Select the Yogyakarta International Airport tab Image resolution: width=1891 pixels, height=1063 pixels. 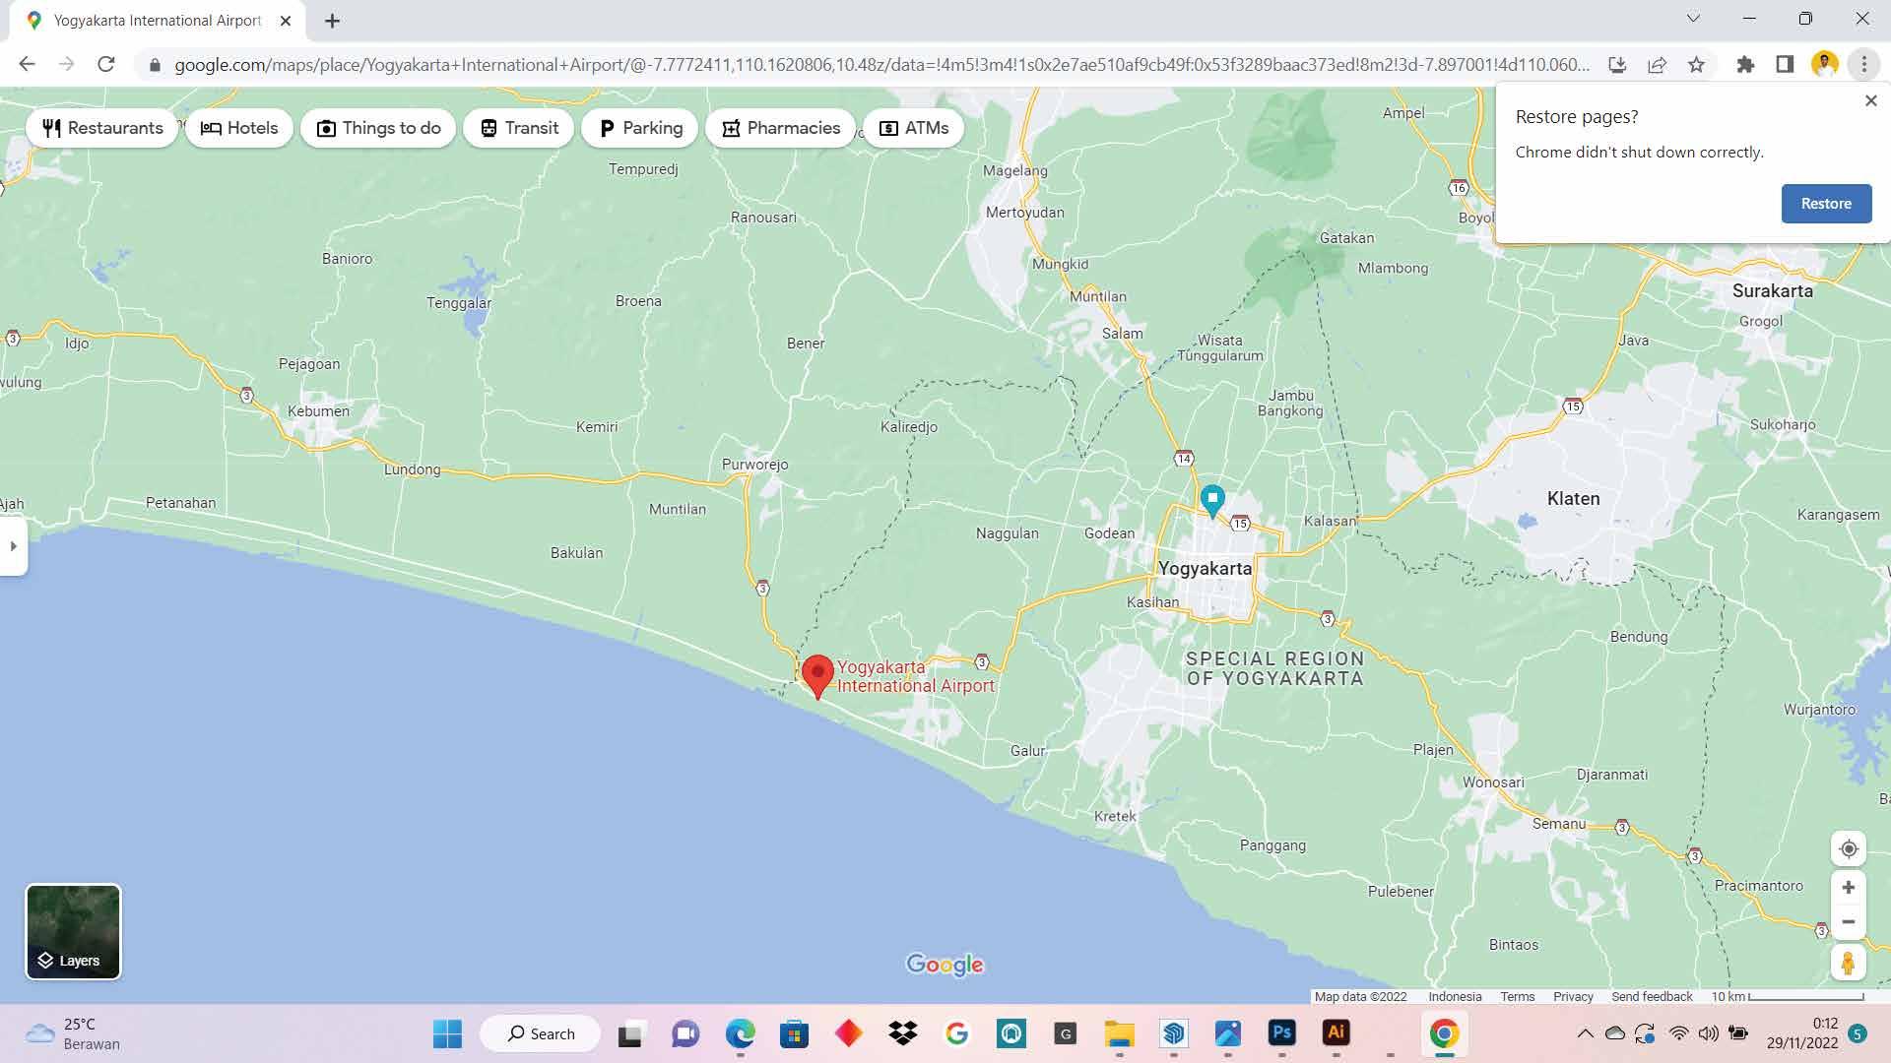[x=158, y=21]
